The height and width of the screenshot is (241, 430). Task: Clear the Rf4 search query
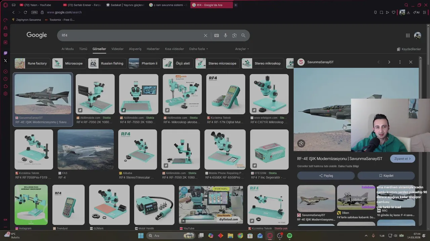click(x=206, y=35)
